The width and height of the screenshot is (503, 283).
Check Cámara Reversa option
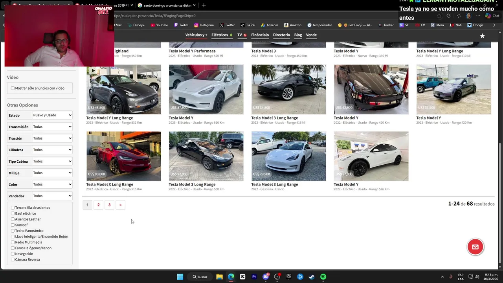13,260
